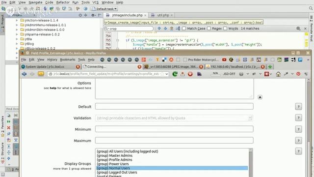The image size is (314, 177).
Task: Open the IDE VCS menu
Action: 95,2
